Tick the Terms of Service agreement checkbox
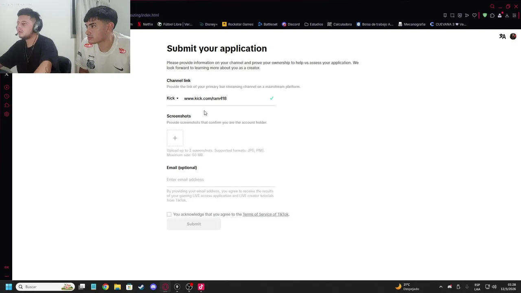This screenshot has width=521, height=293. tap(169, 214)
